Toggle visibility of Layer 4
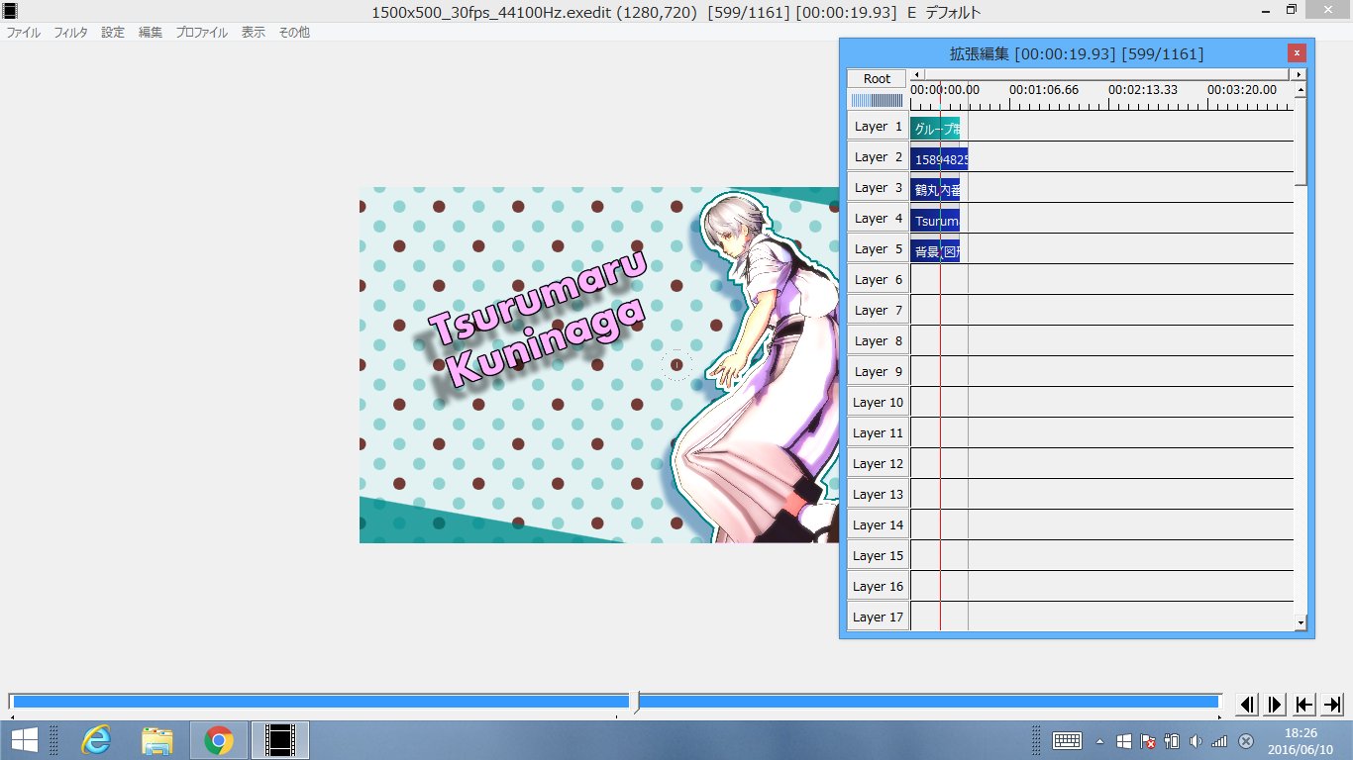 tap(878, 219)
